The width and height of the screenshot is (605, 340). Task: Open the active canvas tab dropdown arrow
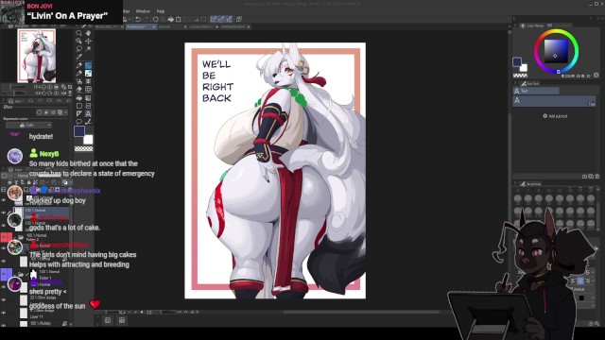click(x=153, y=27)
